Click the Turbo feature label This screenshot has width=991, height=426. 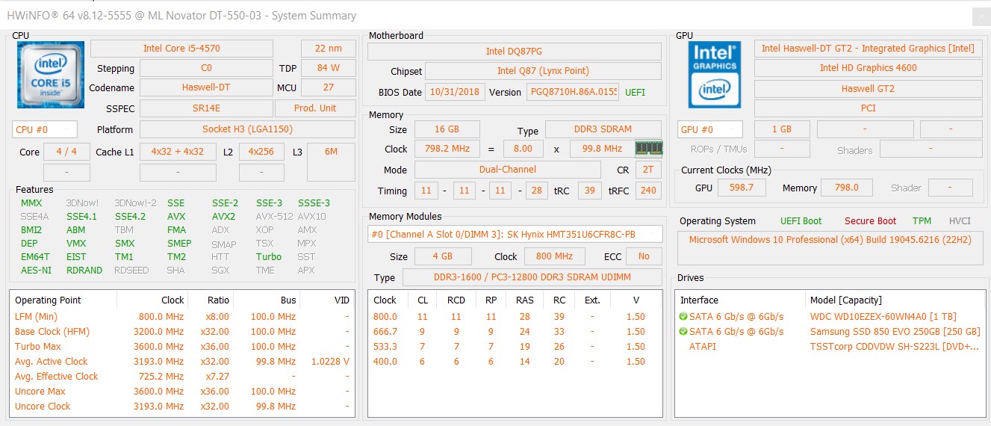tap(269, 257)
